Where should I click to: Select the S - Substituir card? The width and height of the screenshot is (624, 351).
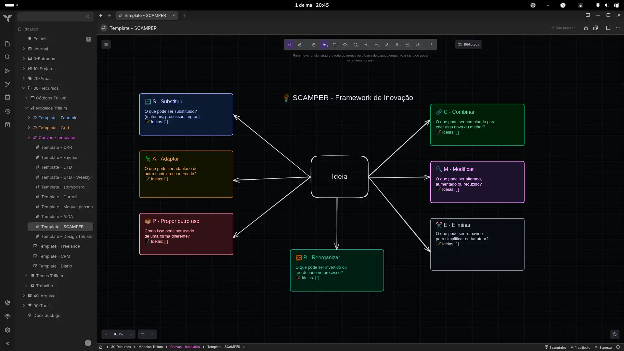(186, 114)
